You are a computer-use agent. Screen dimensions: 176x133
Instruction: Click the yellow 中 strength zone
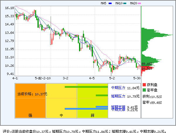tap(61, 101)
